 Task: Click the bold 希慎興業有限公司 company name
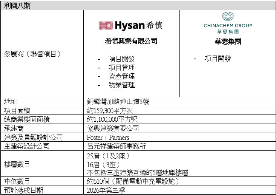131,41
